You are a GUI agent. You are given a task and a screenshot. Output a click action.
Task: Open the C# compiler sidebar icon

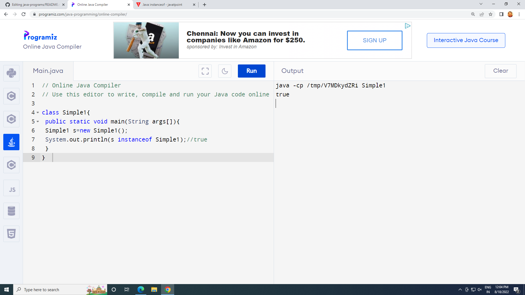click(x=11, y=165)
